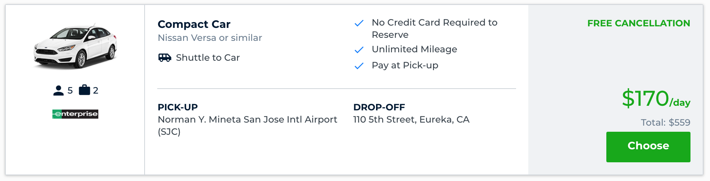
Task: Click the Enterprise logo
Action: [x=75, y=114]
